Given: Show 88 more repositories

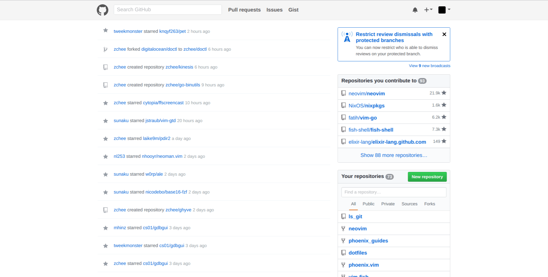Looking at the screenshot, I should coord(394,155).
